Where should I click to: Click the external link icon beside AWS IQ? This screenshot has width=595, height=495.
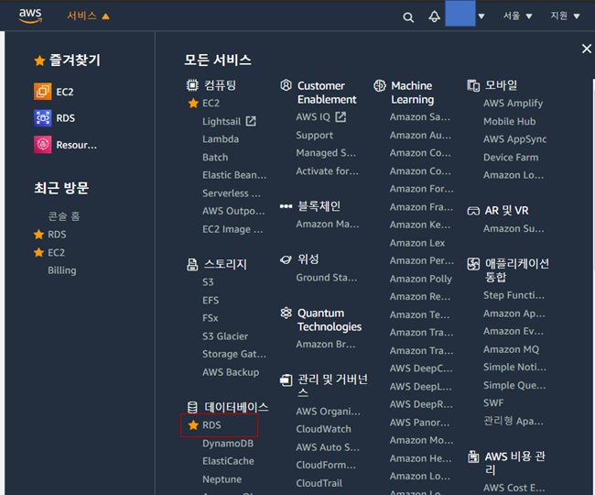click(341, 116)
